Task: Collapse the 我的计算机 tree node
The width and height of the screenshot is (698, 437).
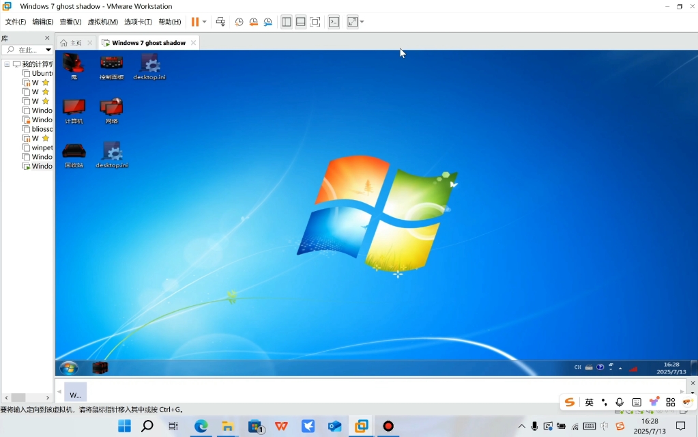Action: click(x=7, y=64)
